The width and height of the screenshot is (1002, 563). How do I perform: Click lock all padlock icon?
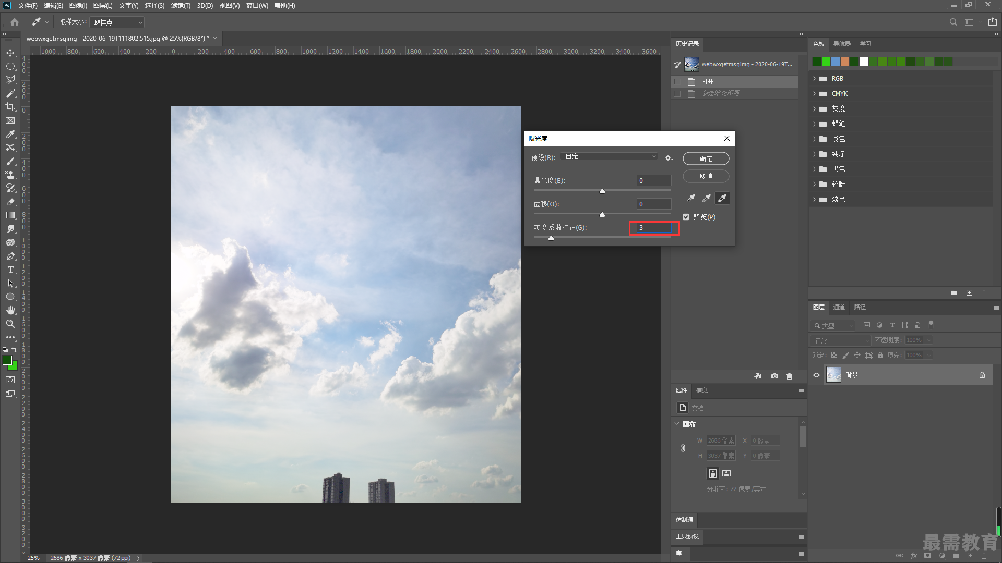pos(880,355)
